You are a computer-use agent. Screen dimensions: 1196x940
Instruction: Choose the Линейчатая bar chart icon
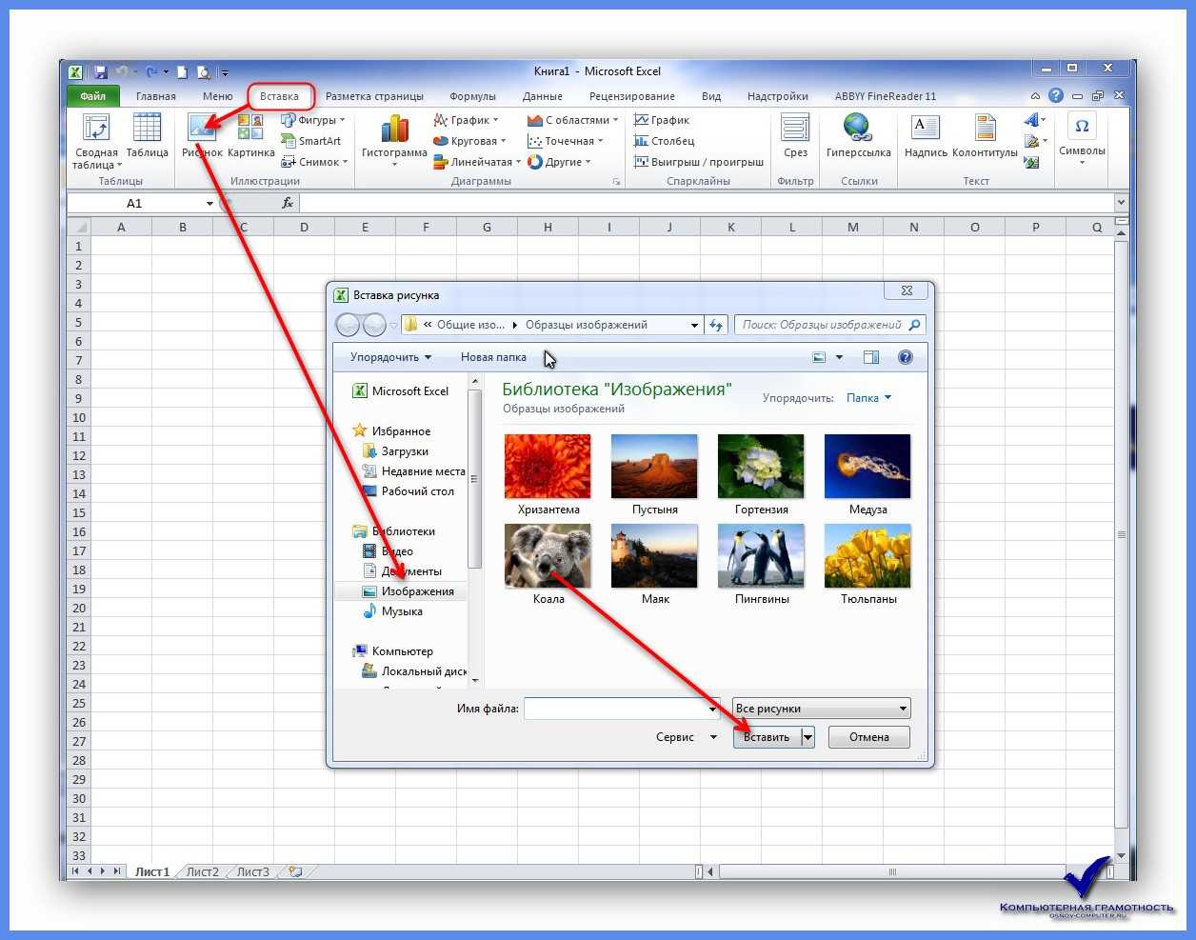441,162
